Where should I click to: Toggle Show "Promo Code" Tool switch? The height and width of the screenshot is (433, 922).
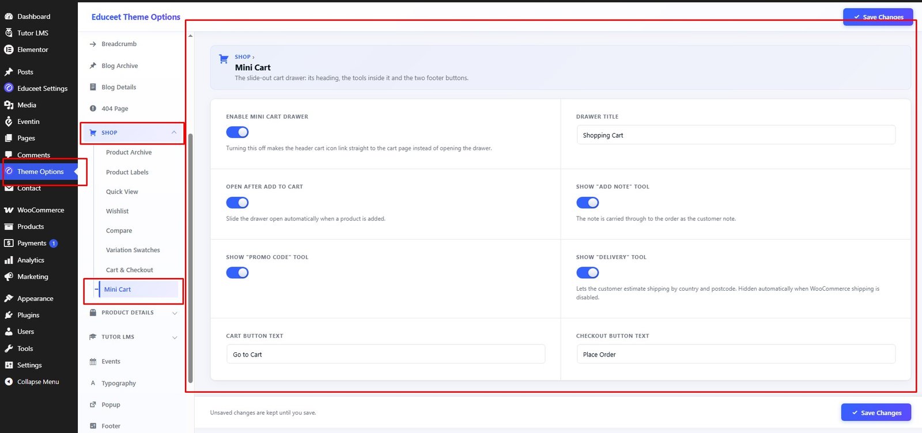pyautogui.click(x=237, y=273)
